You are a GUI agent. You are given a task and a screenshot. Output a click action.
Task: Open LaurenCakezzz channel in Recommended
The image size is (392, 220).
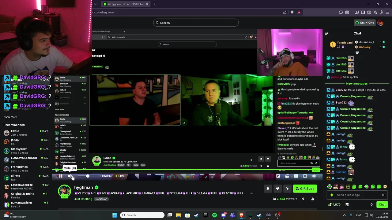tap(26, 187)
